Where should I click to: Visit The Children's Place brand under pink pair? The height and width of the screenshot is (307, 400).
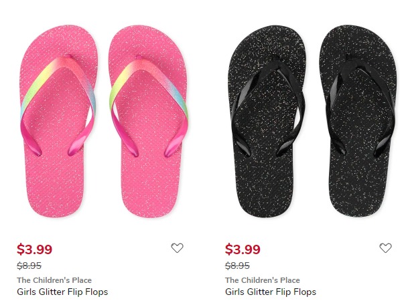tap(54, 280)
